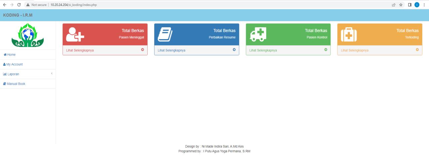Open the browser three-dot menu
Viewport: 429px width, 167px height.
424,5
